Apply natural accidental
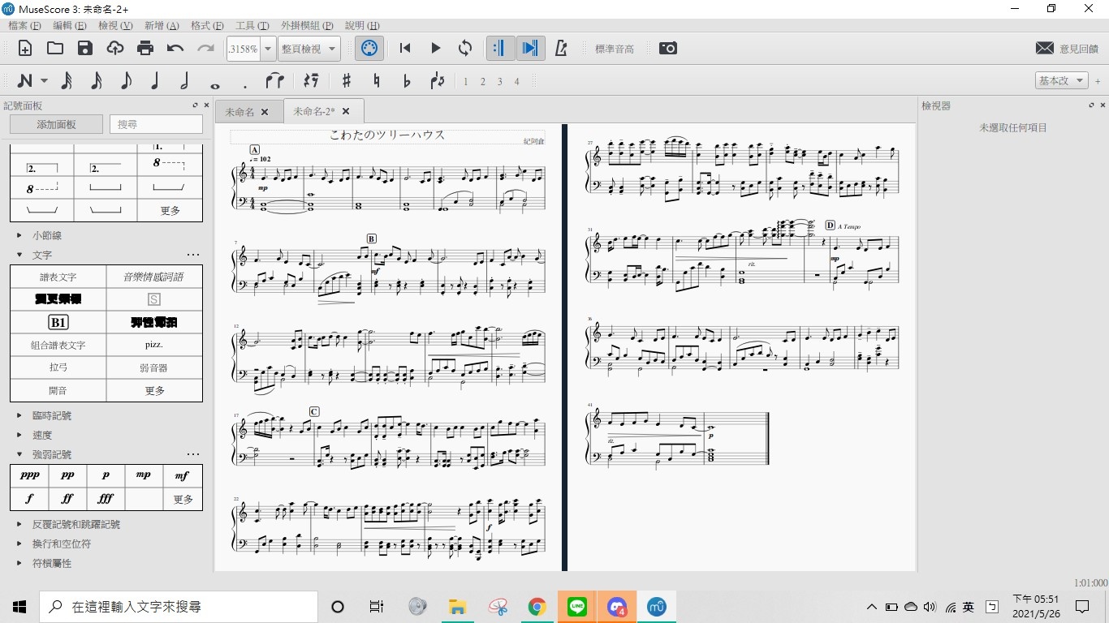The width and height of the screenshot is (1109, 623). tap(377, 80)
